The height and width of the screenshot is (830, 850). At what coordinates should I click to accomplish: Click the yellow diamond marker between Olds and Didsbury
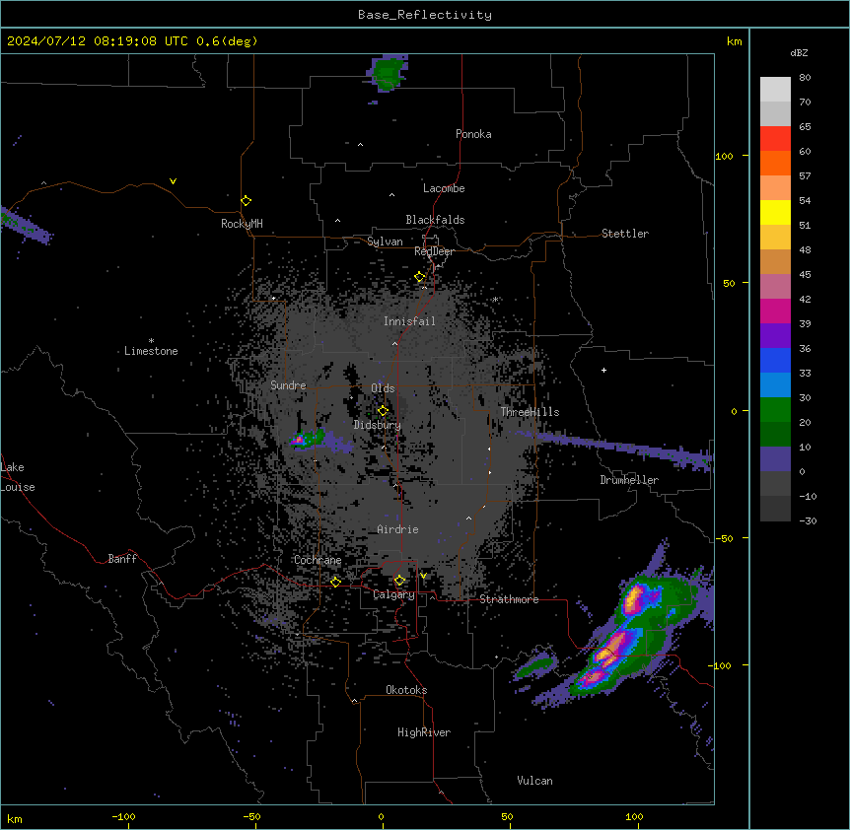(383, 411)
